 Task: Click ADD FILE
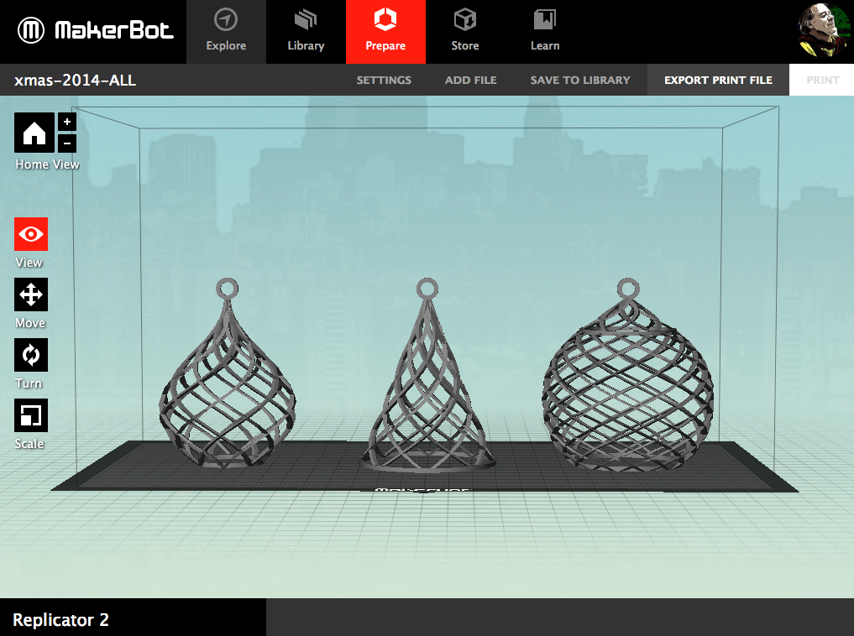[470, 80]
